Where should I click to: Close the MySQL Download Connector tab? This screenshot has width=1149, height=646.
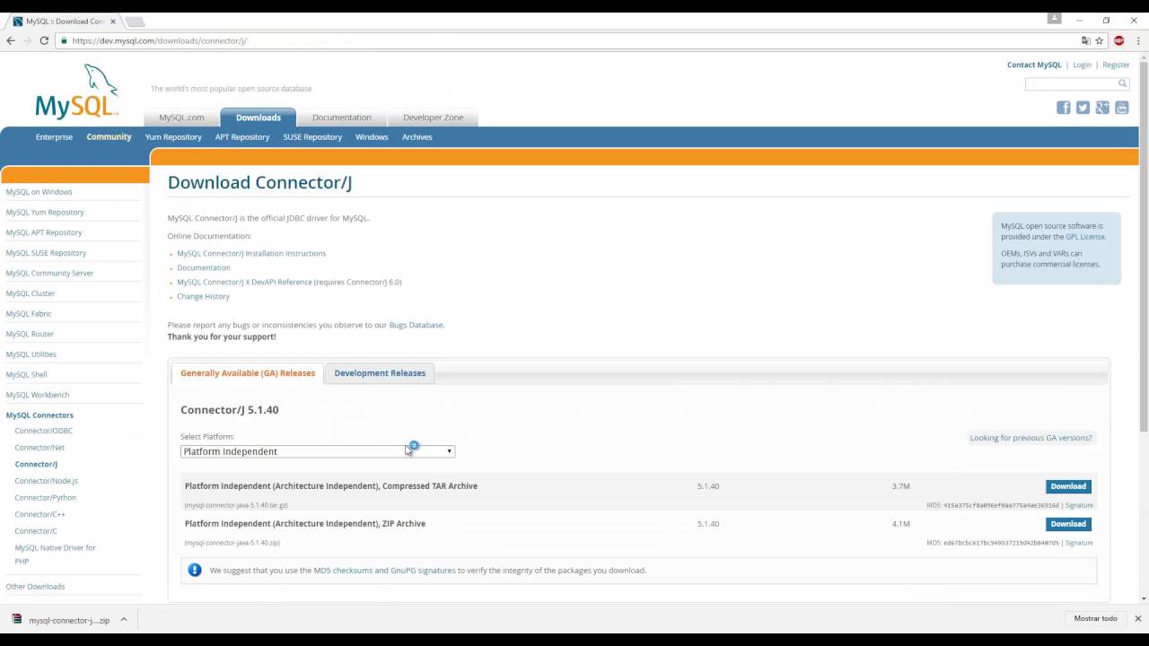113,21
